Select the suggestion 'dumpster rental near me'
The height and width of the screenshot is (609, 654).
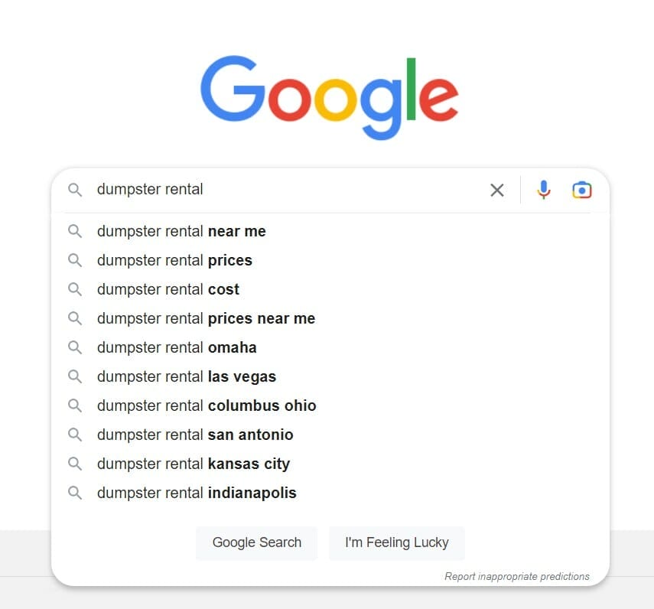point(181,230)
